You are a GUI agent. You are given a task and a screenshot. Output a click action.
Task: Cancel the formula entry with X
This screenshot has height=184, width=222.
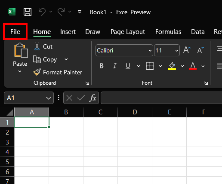69,98
